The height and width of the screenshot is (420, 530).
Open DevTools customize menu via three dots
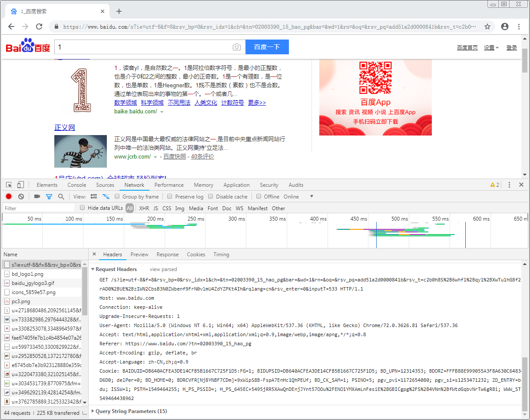click(509, 185)
